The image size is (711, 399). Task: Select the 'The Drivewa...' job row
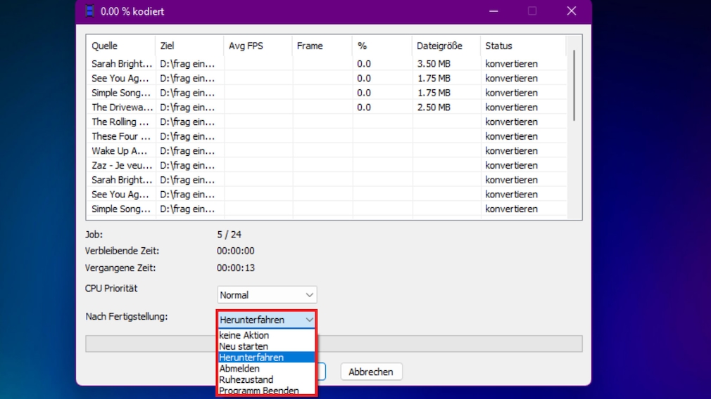pyautogui.click(x=121, y=107)
